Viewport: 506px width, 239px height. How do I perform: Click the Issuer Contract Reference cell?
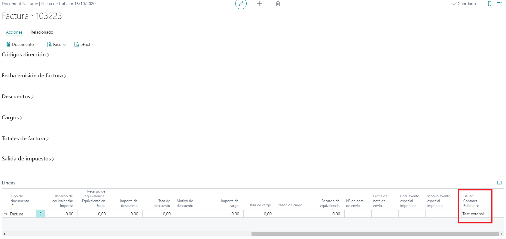(x=475, y=214)
